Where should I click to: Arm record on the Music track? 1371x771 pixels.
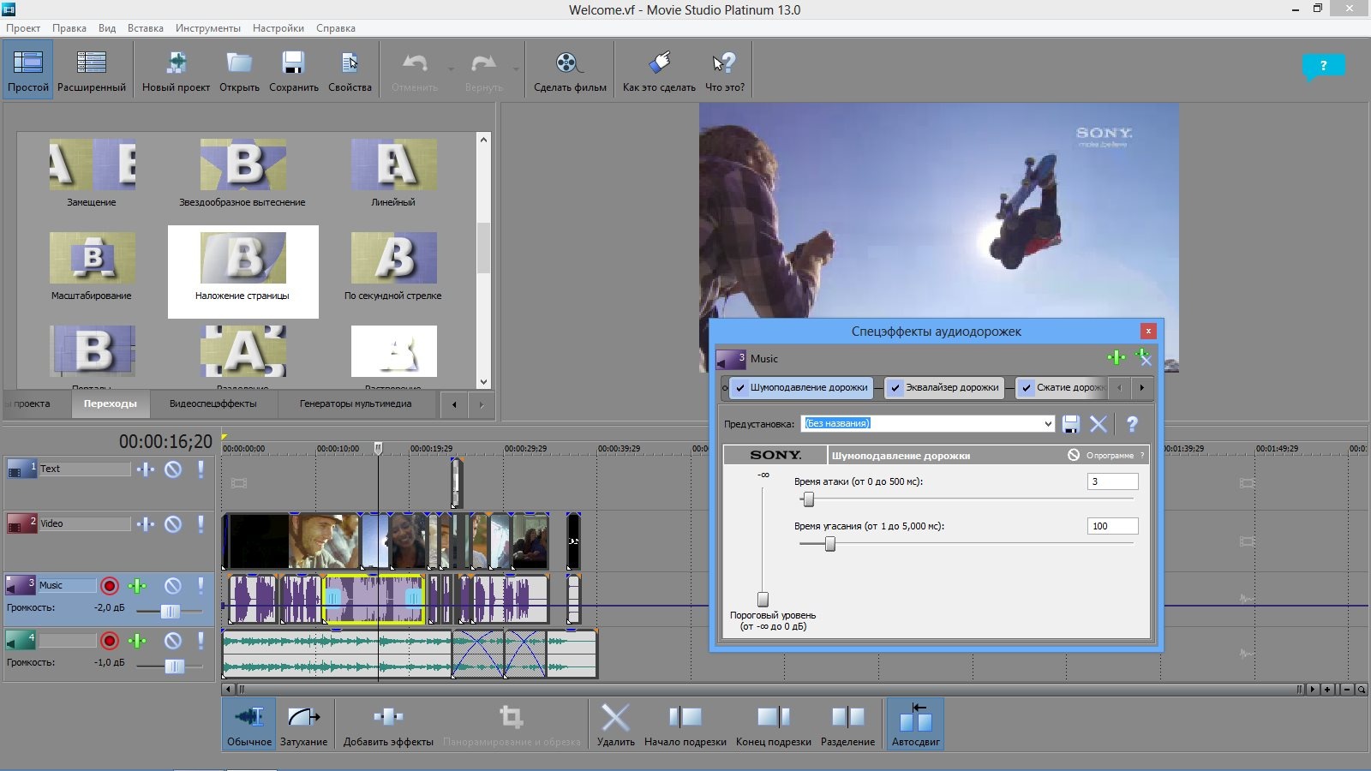[110, 586]
